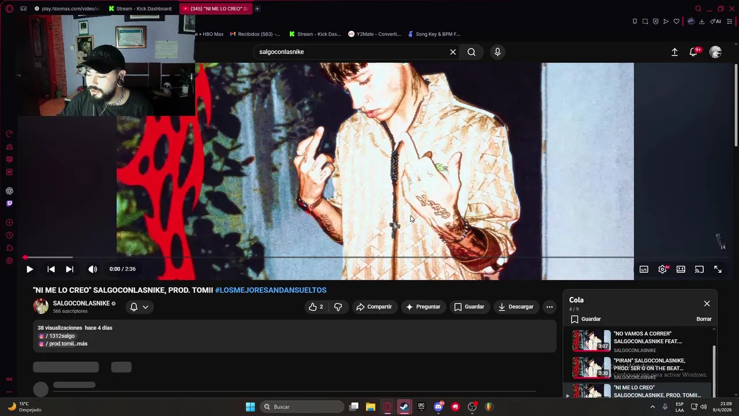Open the channel avatar beside SALGOCONLASNIKE

[x=41, y=307]
